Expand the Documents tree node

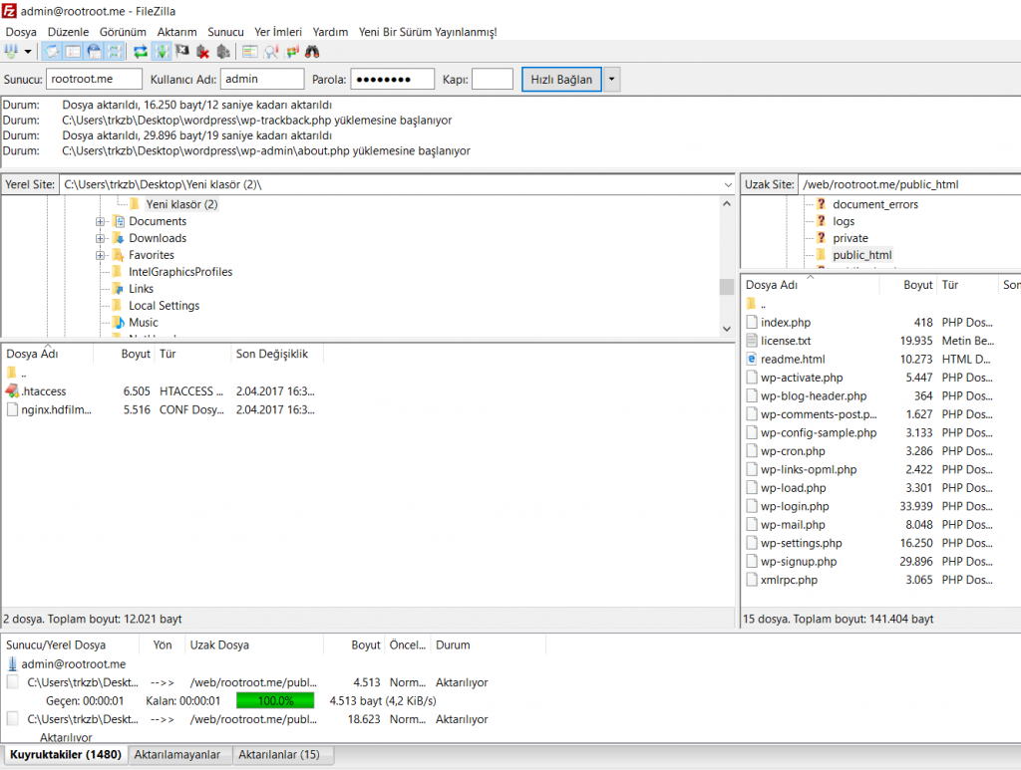click(101, 222)
